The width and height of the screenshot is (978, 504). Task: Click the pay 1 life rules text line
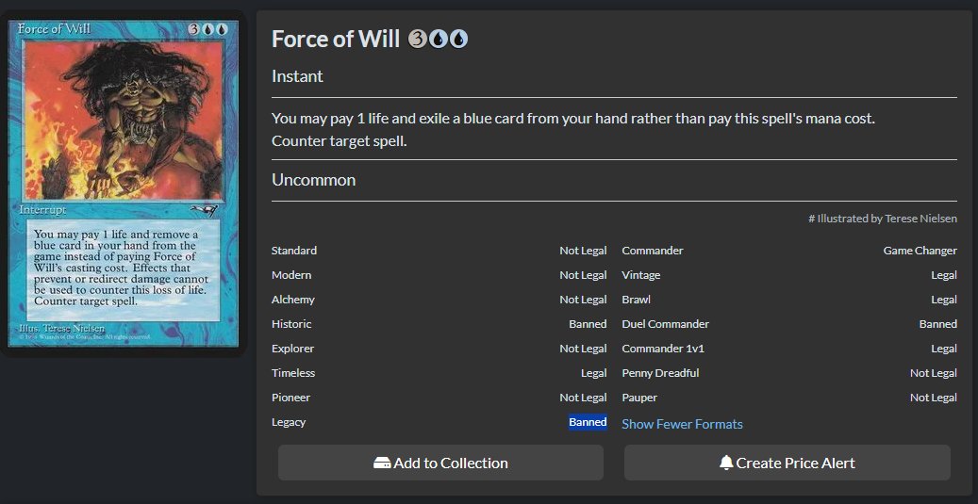point(573,119)
